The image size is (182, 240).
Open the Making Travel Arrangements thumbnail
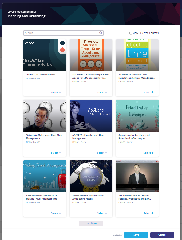click(45, 176)
